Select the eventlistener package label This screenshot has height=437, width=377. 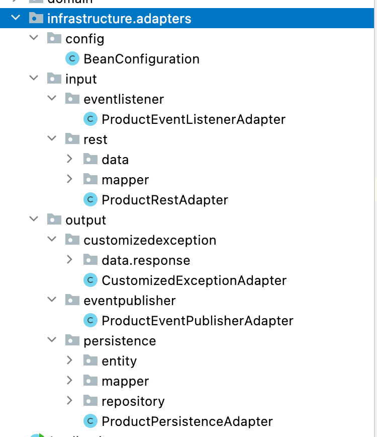coord(124,100)
